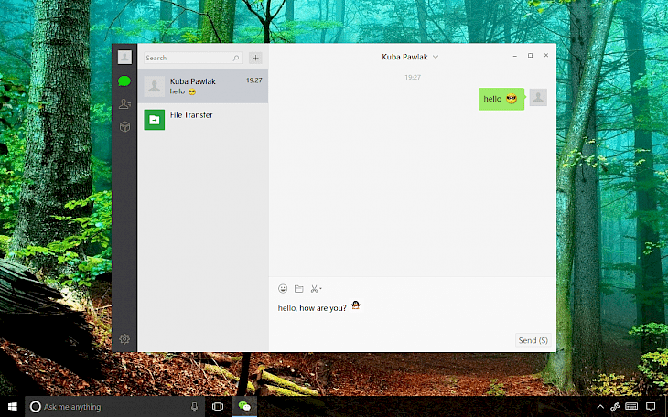This screenshot has height=417, width=668.
Task: Open the screenshot options dropdown arrow
Action: (x=320, y=289)
